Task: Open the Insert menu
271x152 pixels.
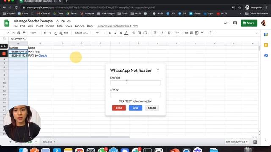Action: [x=39, y=26]
